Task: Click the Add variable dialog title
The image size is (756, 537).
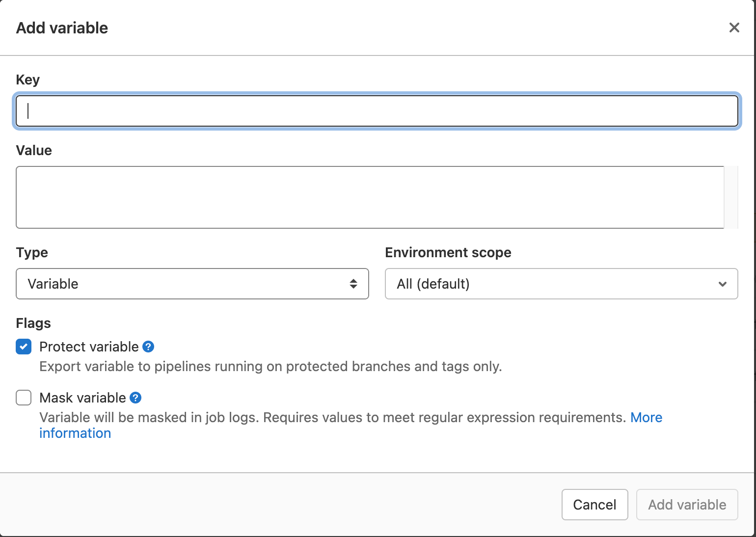Action: (62, 27)
